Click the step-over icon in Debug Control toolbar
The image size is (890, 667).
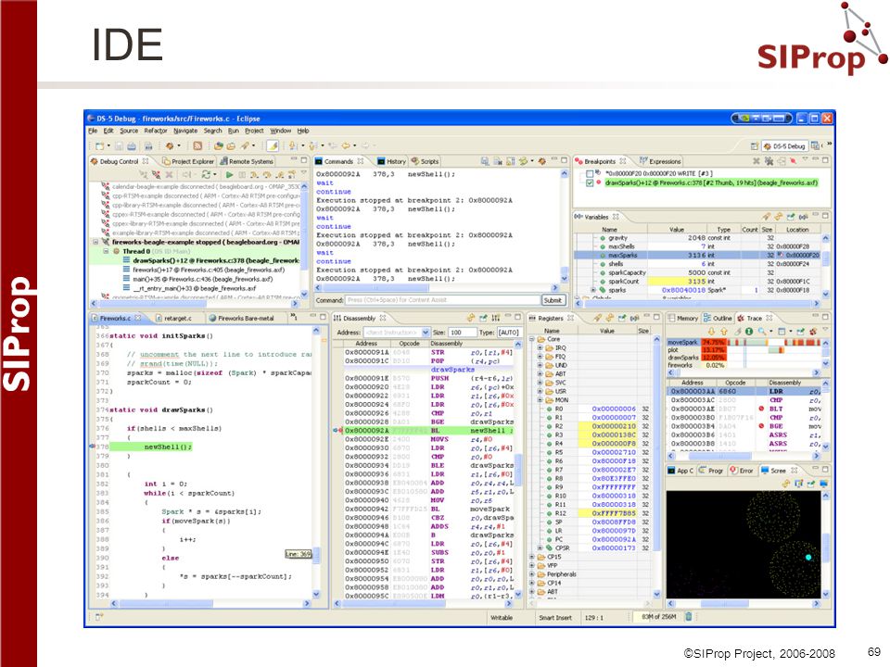[267, 175]
